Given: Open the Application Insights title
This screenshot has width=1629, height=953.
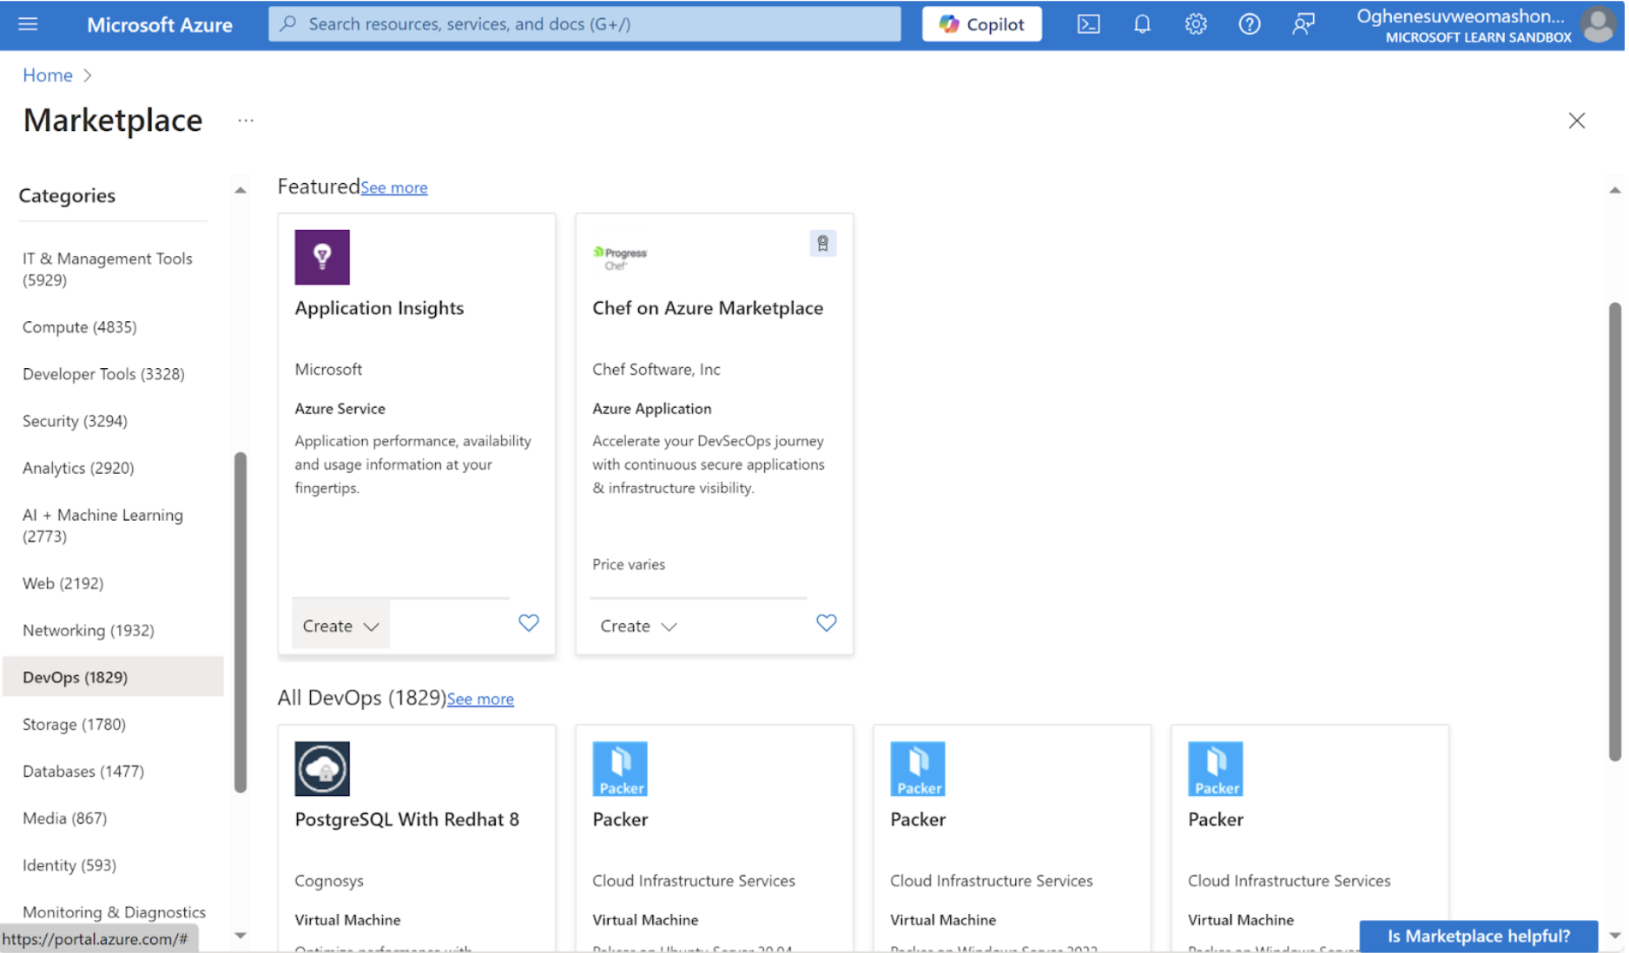Looking at the screenshot, I should point(380,309).
